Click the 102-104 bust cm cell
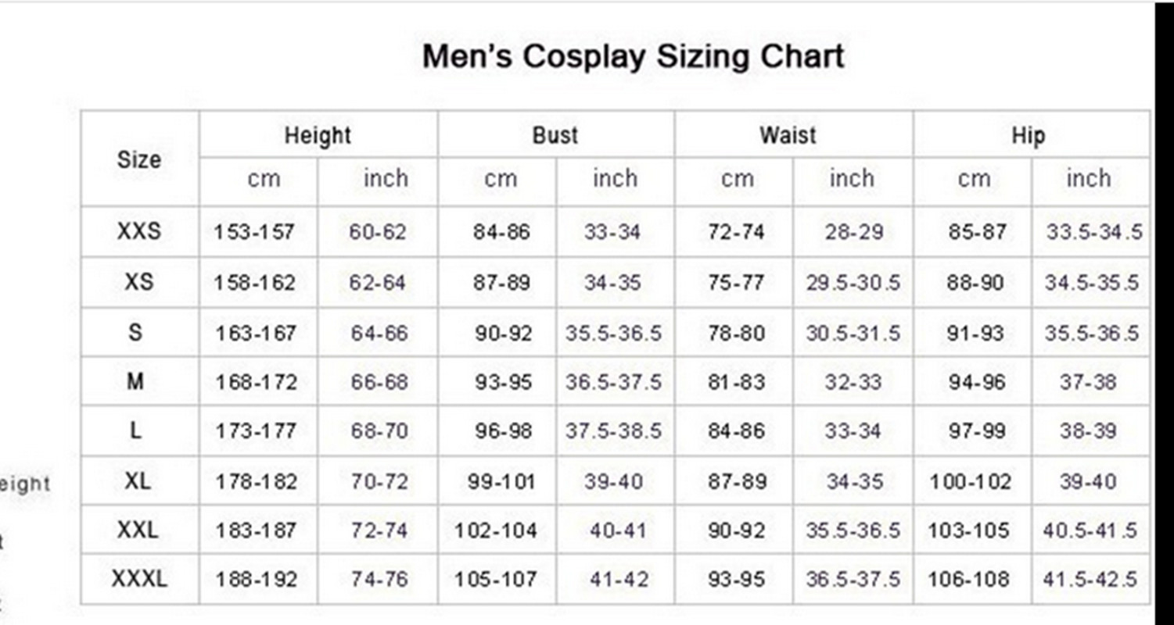This screenshot has height=625, width=1174. click(496, 531)
